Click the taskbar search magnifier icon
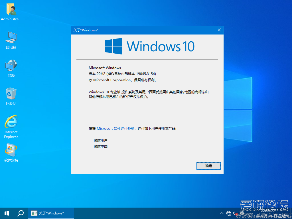 (x=21, y=213)
